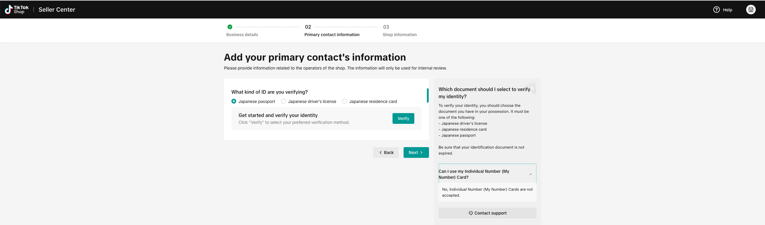Click the teal form scrollbar indicator
The image size is (765, 225).
tap(427, 95)
